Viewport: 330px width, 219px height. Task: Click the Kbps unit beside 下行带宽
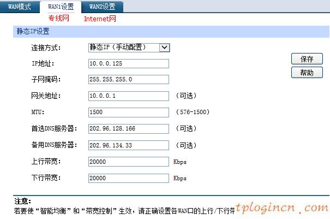pos(180,179)
